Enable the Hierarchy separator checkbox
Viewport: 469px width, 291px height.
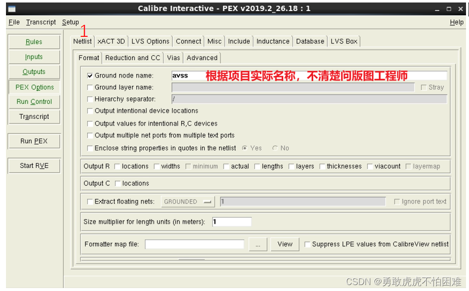(90, 99)
